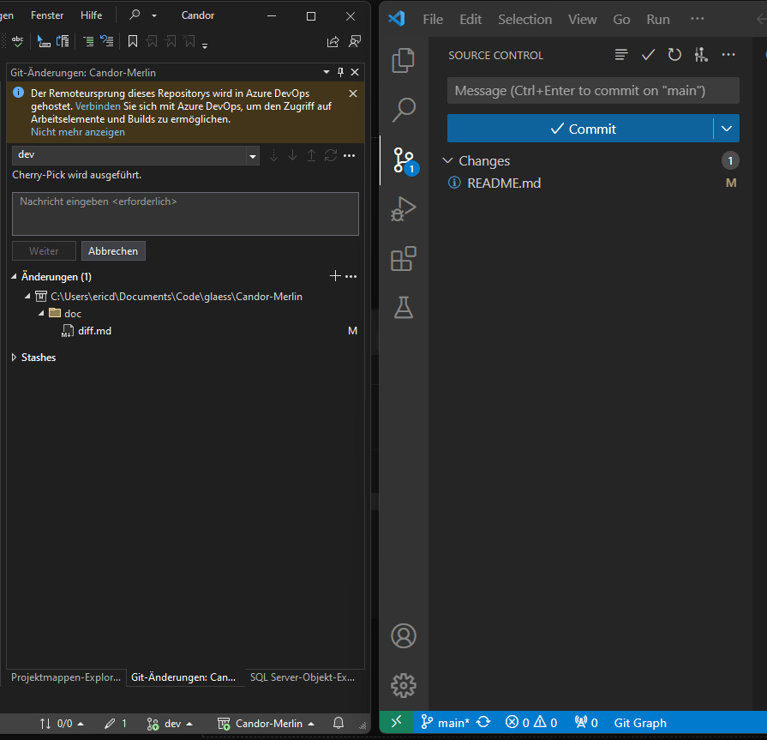Screen dimensions: 767x740
Task: Switch to the Projektmappen-Explorer tab
Action: point(65,677)
